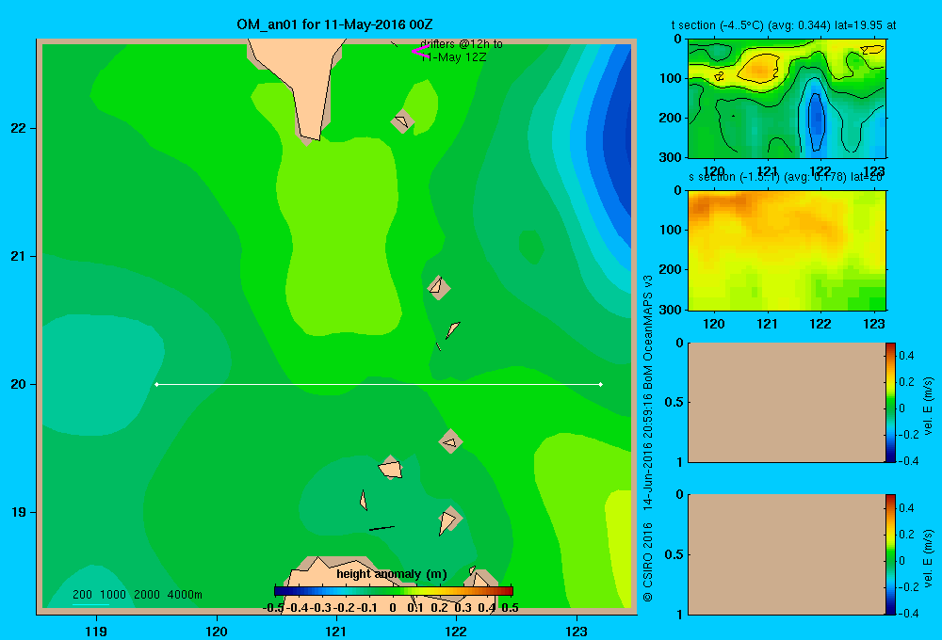Click the height anomaly color bar
This screenshot has width=942, height=640.
pyautogui.click(x=394, y=591)
